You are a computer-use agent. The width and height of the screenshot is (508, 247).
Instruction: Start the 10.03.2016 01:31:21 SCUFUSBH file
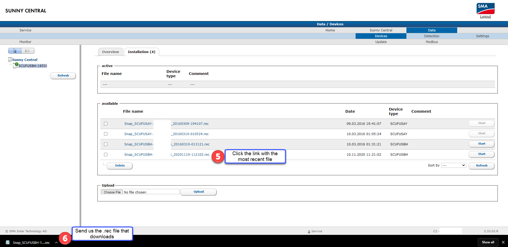[482, 144]
